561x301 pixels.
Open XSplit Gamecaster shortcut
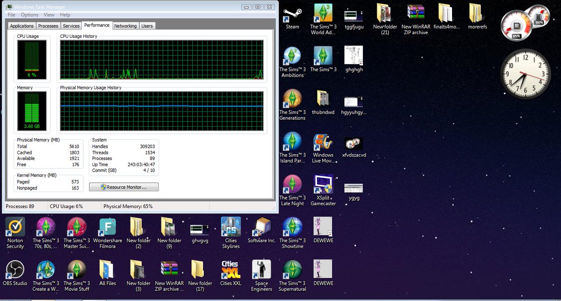[324, 191]
